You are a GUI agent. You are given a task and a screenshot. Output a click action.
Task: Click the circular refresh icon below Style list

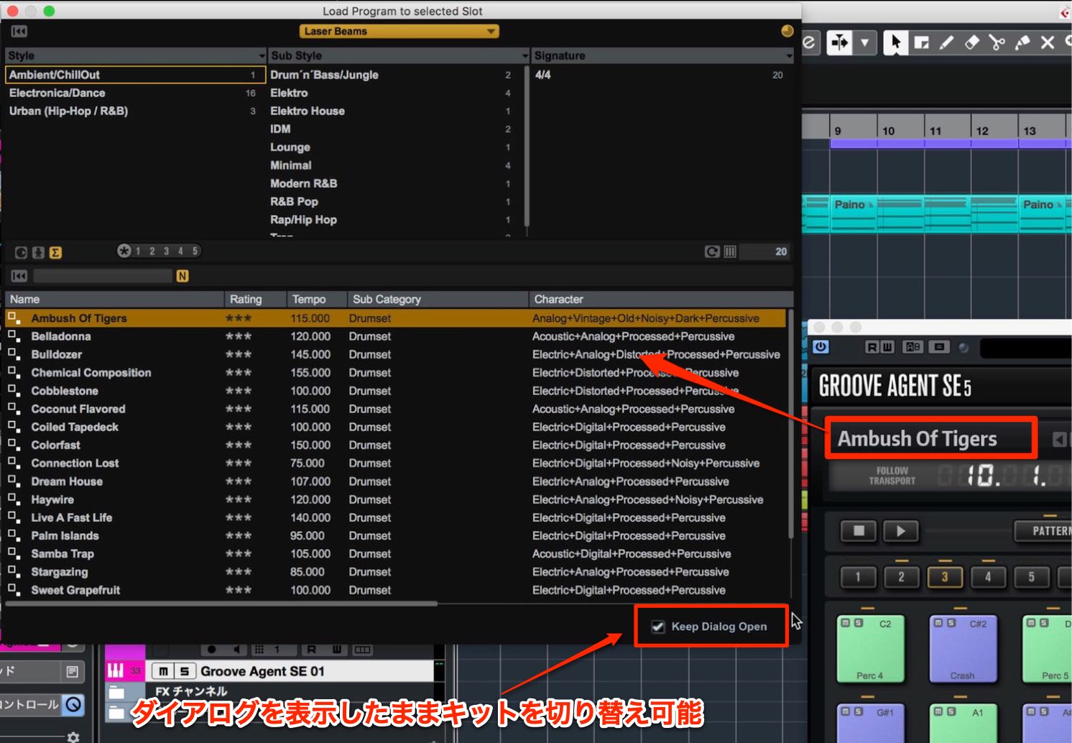point(21,252)
